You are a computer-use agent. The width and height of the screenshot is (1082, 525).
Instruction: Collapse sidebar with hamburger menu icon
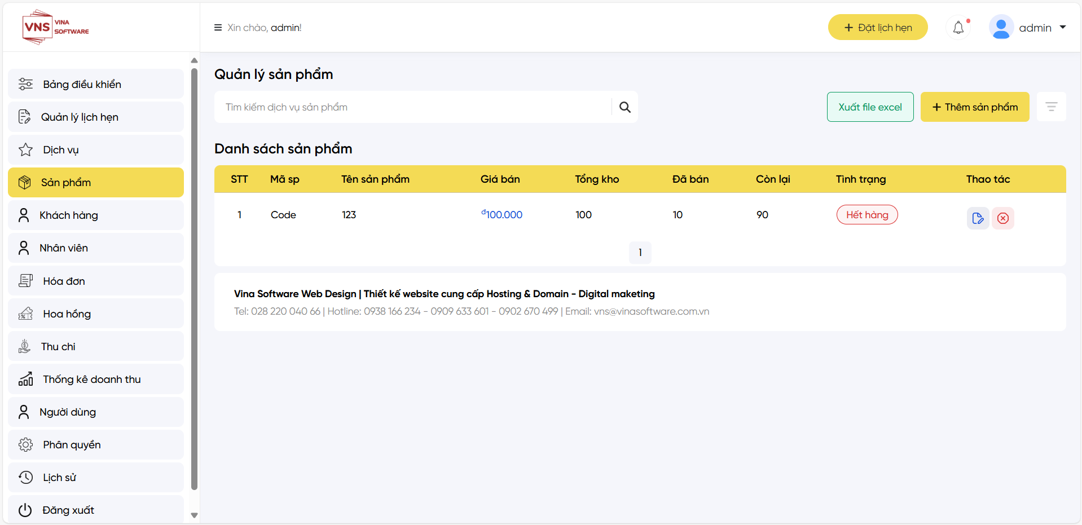pyautogui.click(x=218, y=28)
